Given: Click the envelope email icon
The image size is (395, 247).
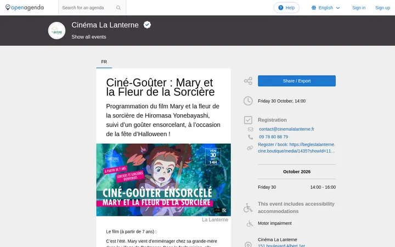Looking at the screenshot, I should click(x=250, y=130).
